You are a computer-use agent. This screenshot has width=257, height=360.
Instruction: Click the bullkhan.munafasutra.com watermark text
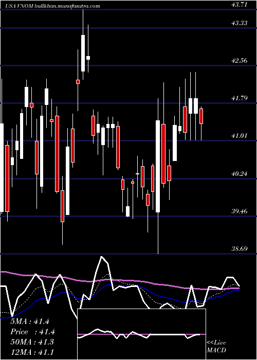[x=67, y=6]
